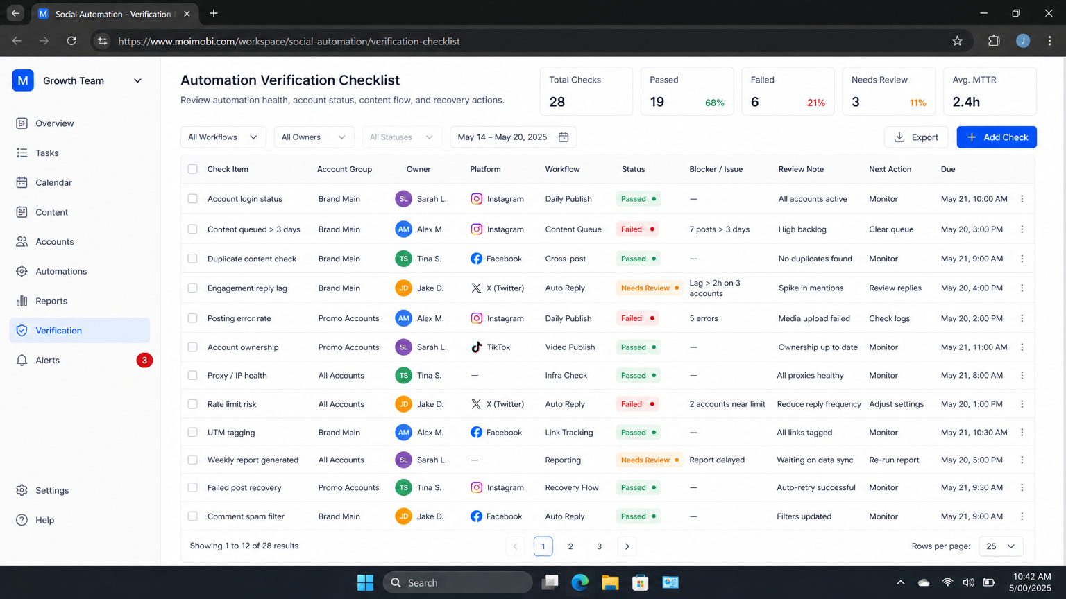This screenshot has height=599, width=1066.
Task: Click TikTok icon in Account ownership row
Action: pos(476,347)
